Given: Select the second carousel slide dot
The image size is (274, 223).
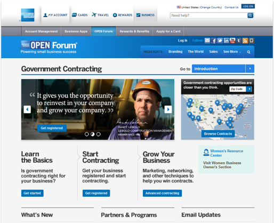Looking at the screenshot, I should click(x=93, y=134).
